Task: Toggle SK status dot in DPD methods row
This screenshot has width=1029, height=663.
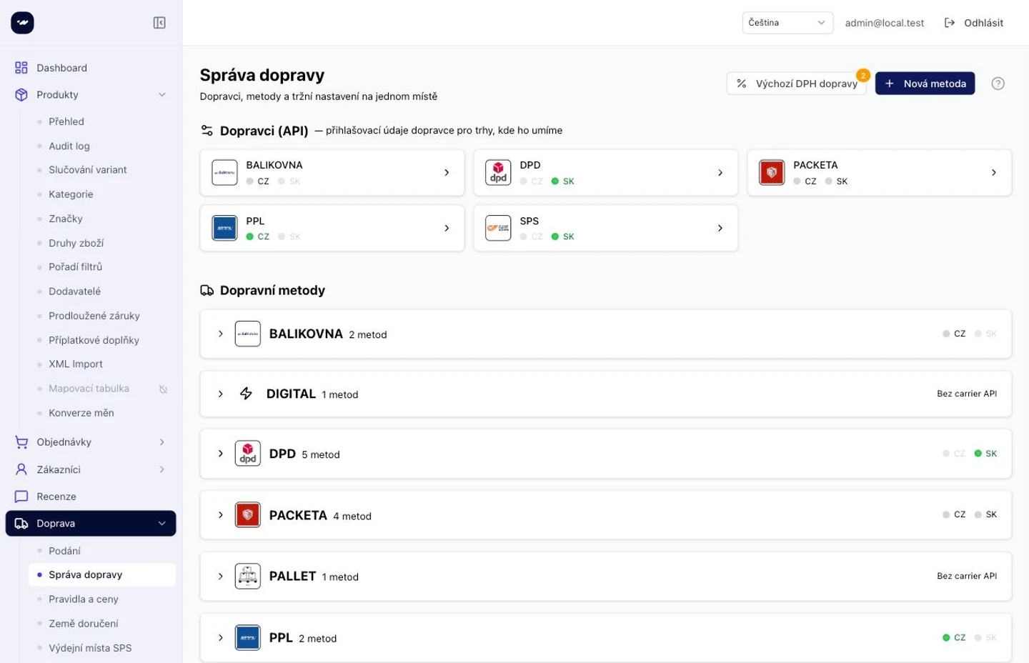Action: 978,454
